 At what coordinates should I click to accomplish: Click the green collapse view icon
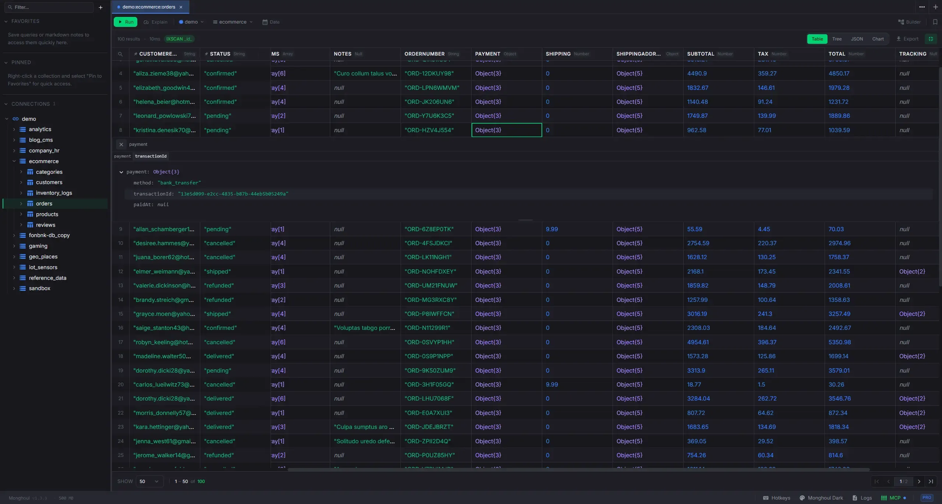(931, 39)
